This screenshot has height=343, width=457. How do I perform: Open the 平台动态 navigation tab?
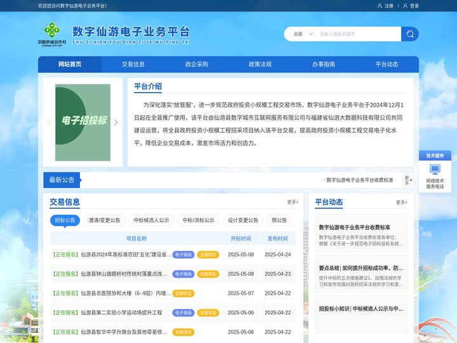point(387,64)
